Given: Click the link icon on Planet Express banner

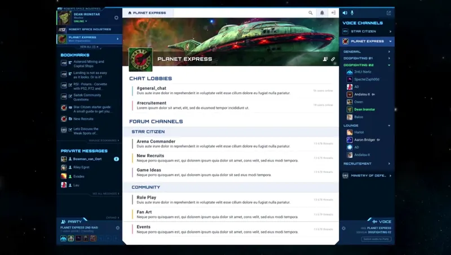Looking at the screenshot, I should pos(333,59).
